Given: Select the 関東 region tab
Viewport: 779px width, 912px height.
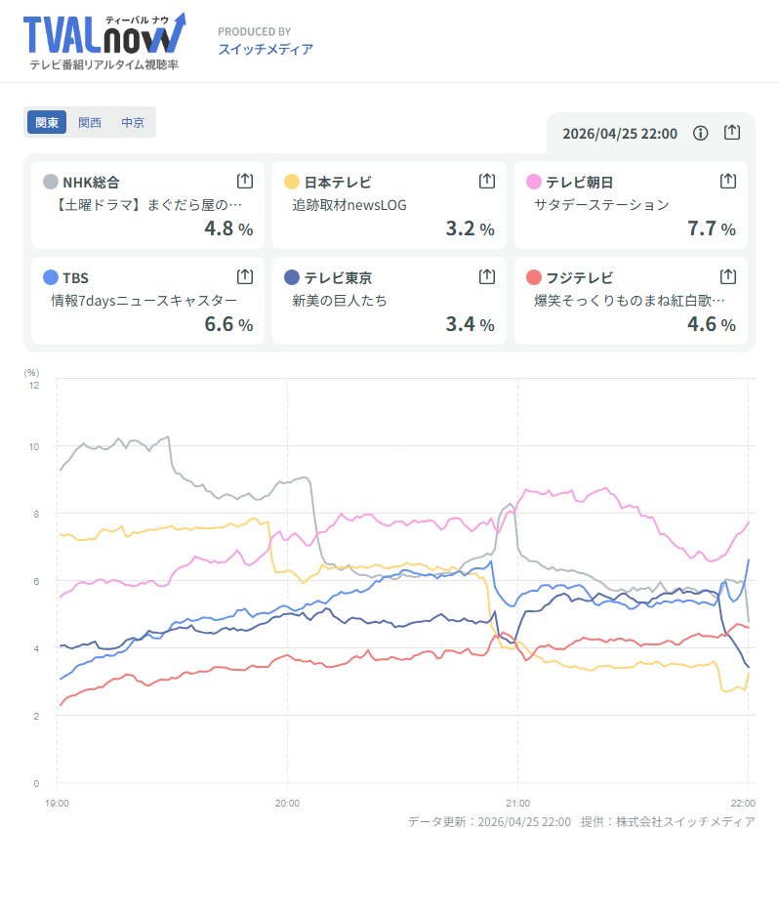Looking at the screenshot, I should (x=47, y=122).
